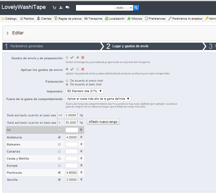Open the Fuera de la gama behavior dropdown

[x=98, y=99]
